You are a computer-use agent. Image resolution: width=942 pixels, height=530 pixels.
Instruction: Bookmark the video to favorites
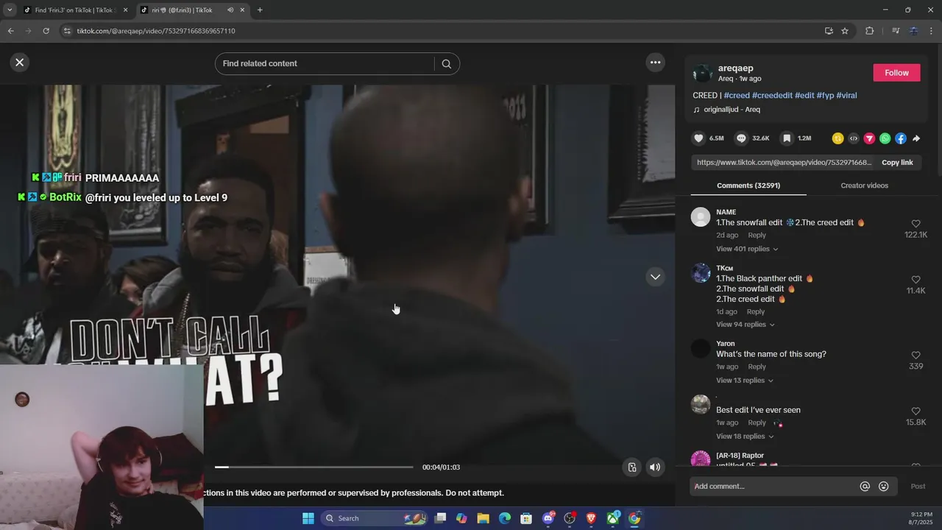click(x=787, y=138)
